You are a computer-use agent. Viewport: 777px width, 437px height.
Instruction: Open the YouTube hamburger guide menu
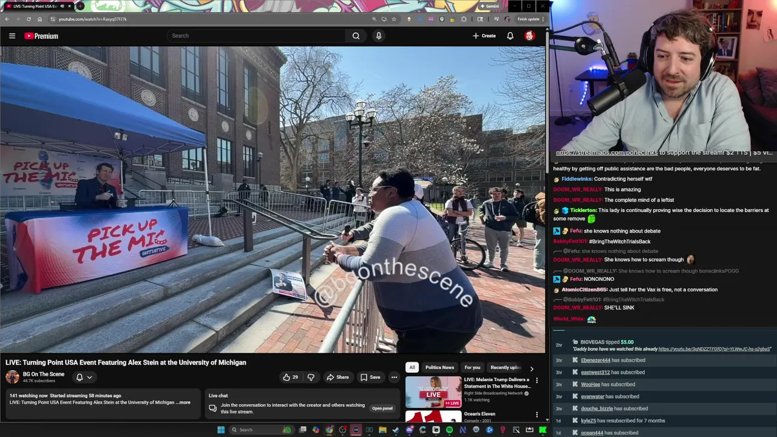(x=12, y=36)
